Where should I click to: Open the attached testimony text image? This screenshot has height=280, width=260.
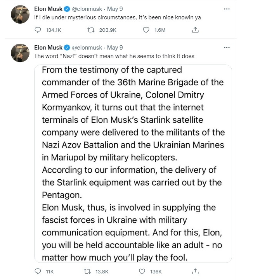pyautogui.click(x=133, y=163)
